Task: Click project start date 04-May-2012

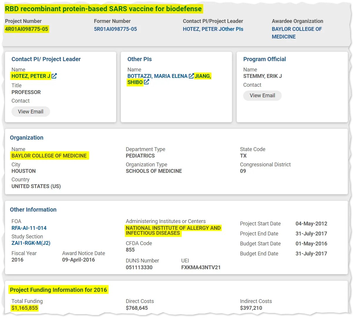Action: click(x=311, y=224)
